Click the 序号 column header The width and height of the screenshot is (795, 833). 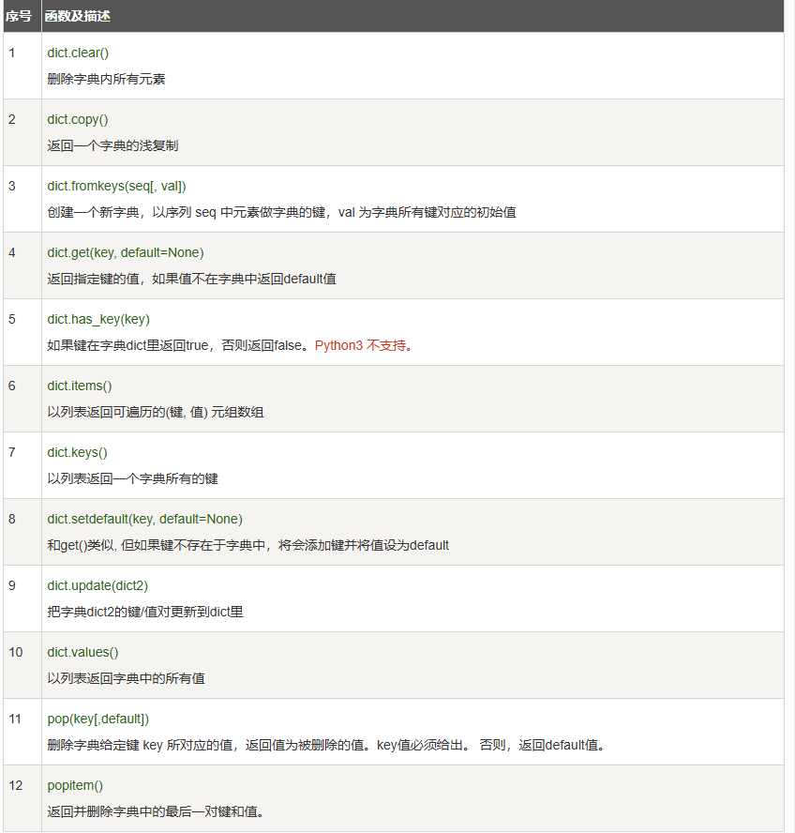click(x=20, y=16)
